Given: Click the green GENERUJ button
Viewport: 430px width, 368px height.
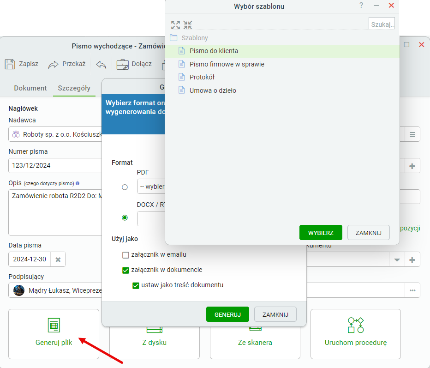Looking at the screenshot, I should click(227, 314).
